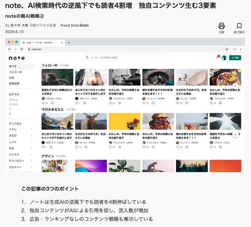Open the solid orange thumbnail in デザイン row

225,166
